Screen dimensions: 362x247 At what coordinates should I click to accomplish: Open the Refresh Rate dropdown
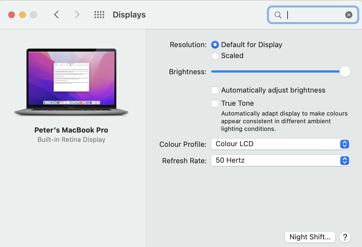click(280, 160)
